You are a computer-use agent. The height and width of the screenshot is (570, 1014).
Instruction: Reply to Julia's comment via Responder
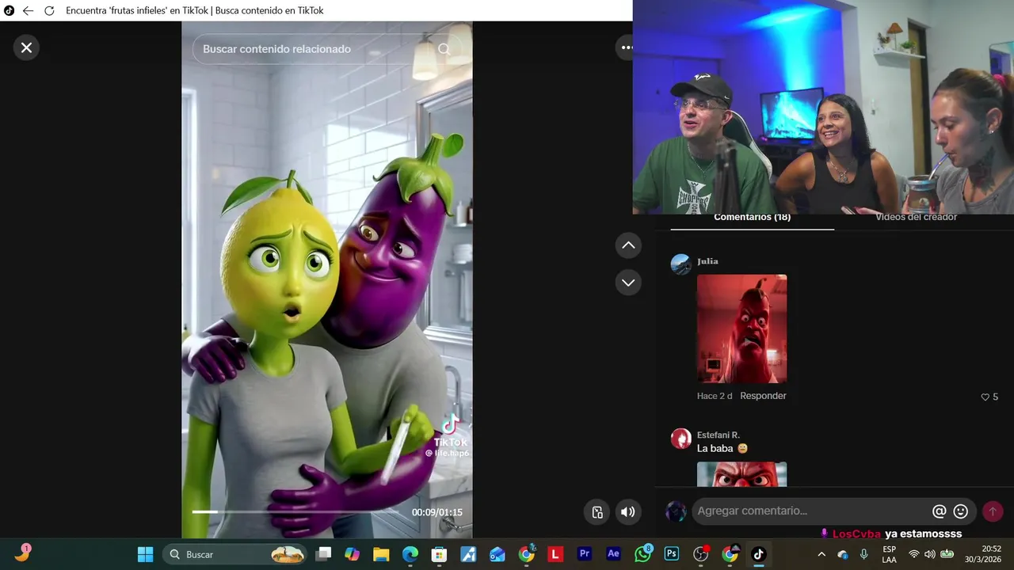(x=763, y=396)
